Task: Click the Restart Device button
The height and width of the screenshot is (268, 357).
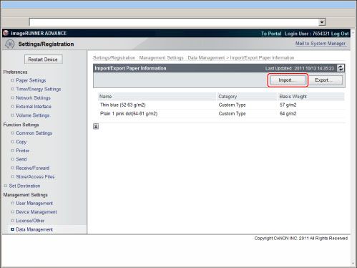Action: 44,59
